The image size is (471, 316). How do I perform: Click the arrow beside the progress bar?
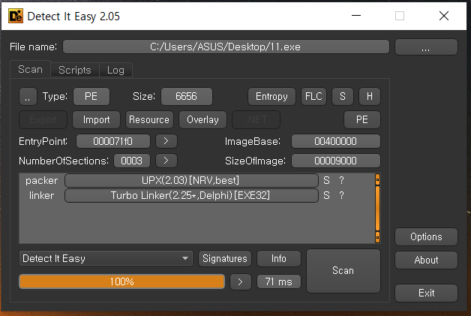pyautogui.click(x=240, y=281)
